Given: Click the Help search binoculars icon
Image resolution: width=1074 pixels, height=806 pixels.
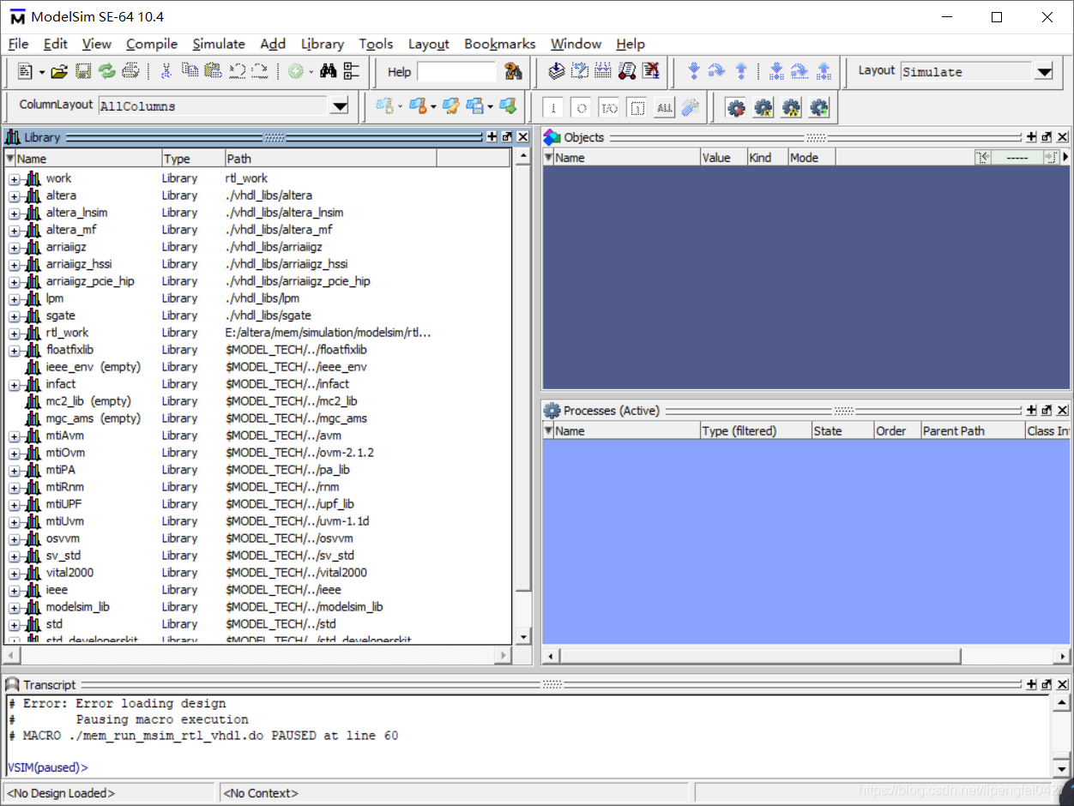Looking at the screenshot, I should coord(513,72).
